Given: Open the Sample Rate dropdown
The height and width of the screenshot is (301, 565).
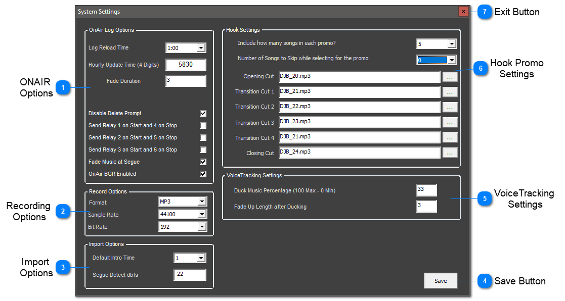Looking at the screenshot, I should (202, 214).
